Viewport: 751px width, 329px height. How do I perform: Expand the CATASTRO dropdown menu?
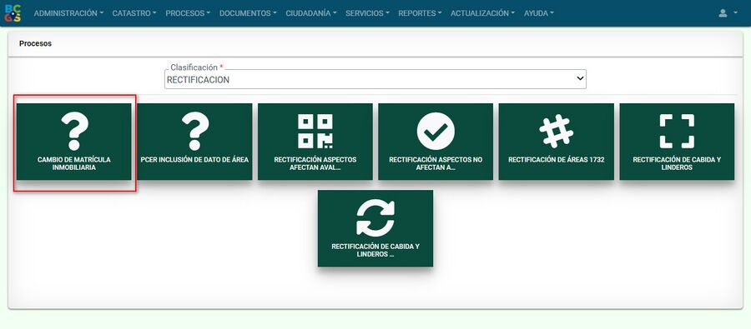(134, 13)
